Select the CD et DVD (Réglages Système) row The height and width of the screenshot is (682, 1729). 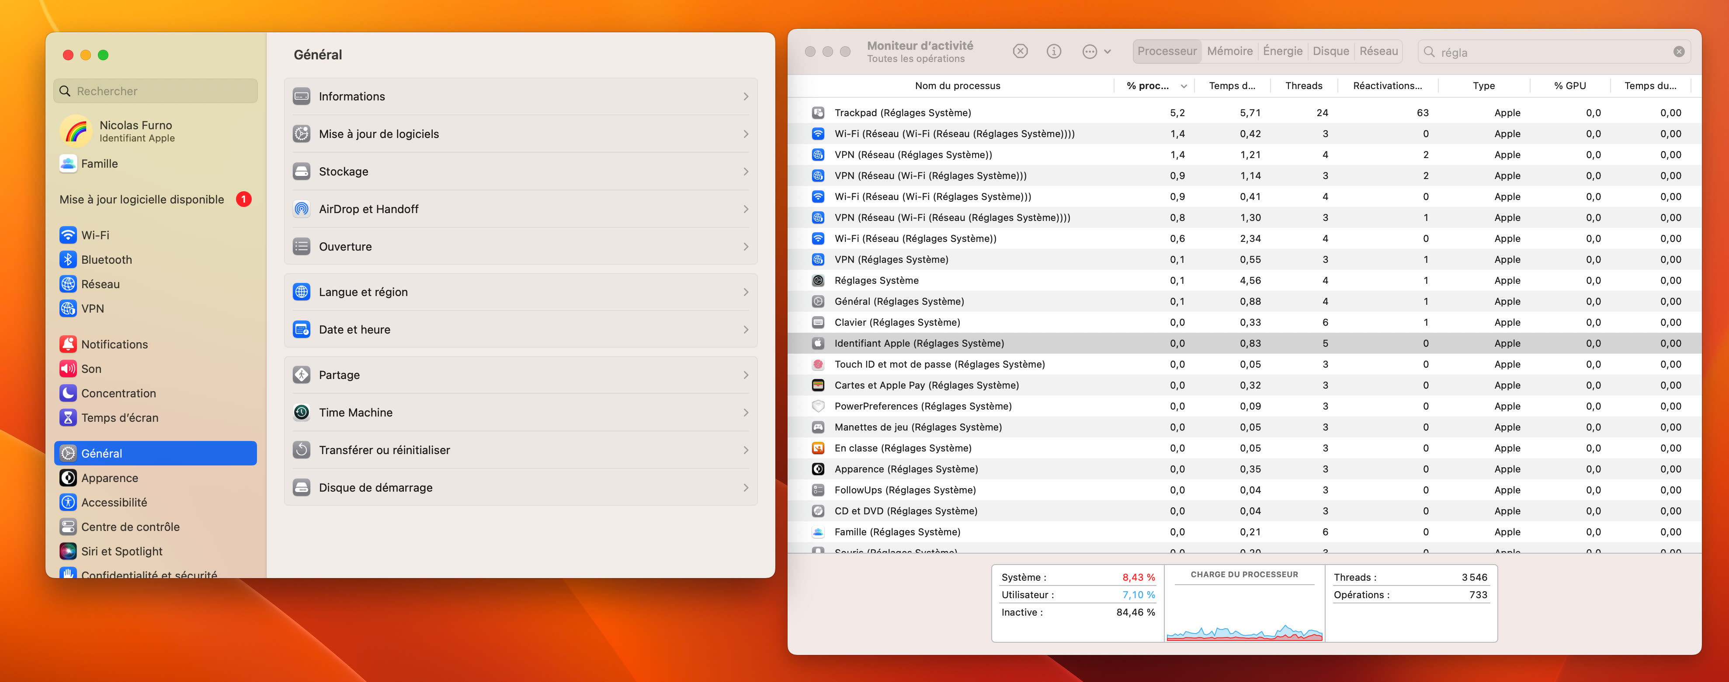[1244, 511]
